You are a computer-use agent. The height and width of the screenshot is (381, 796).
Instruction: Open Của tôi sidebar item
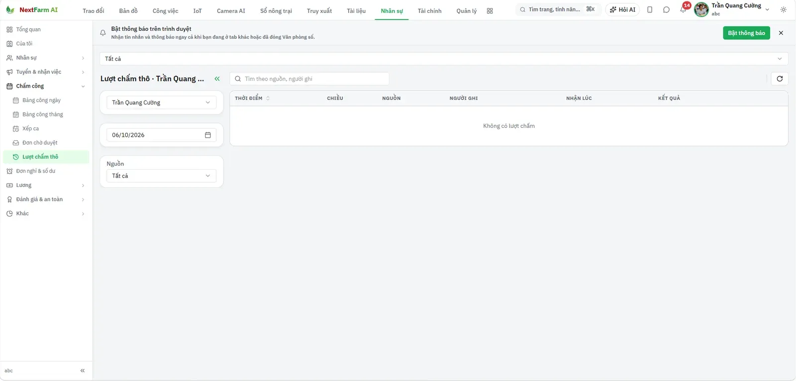[46, 44]
